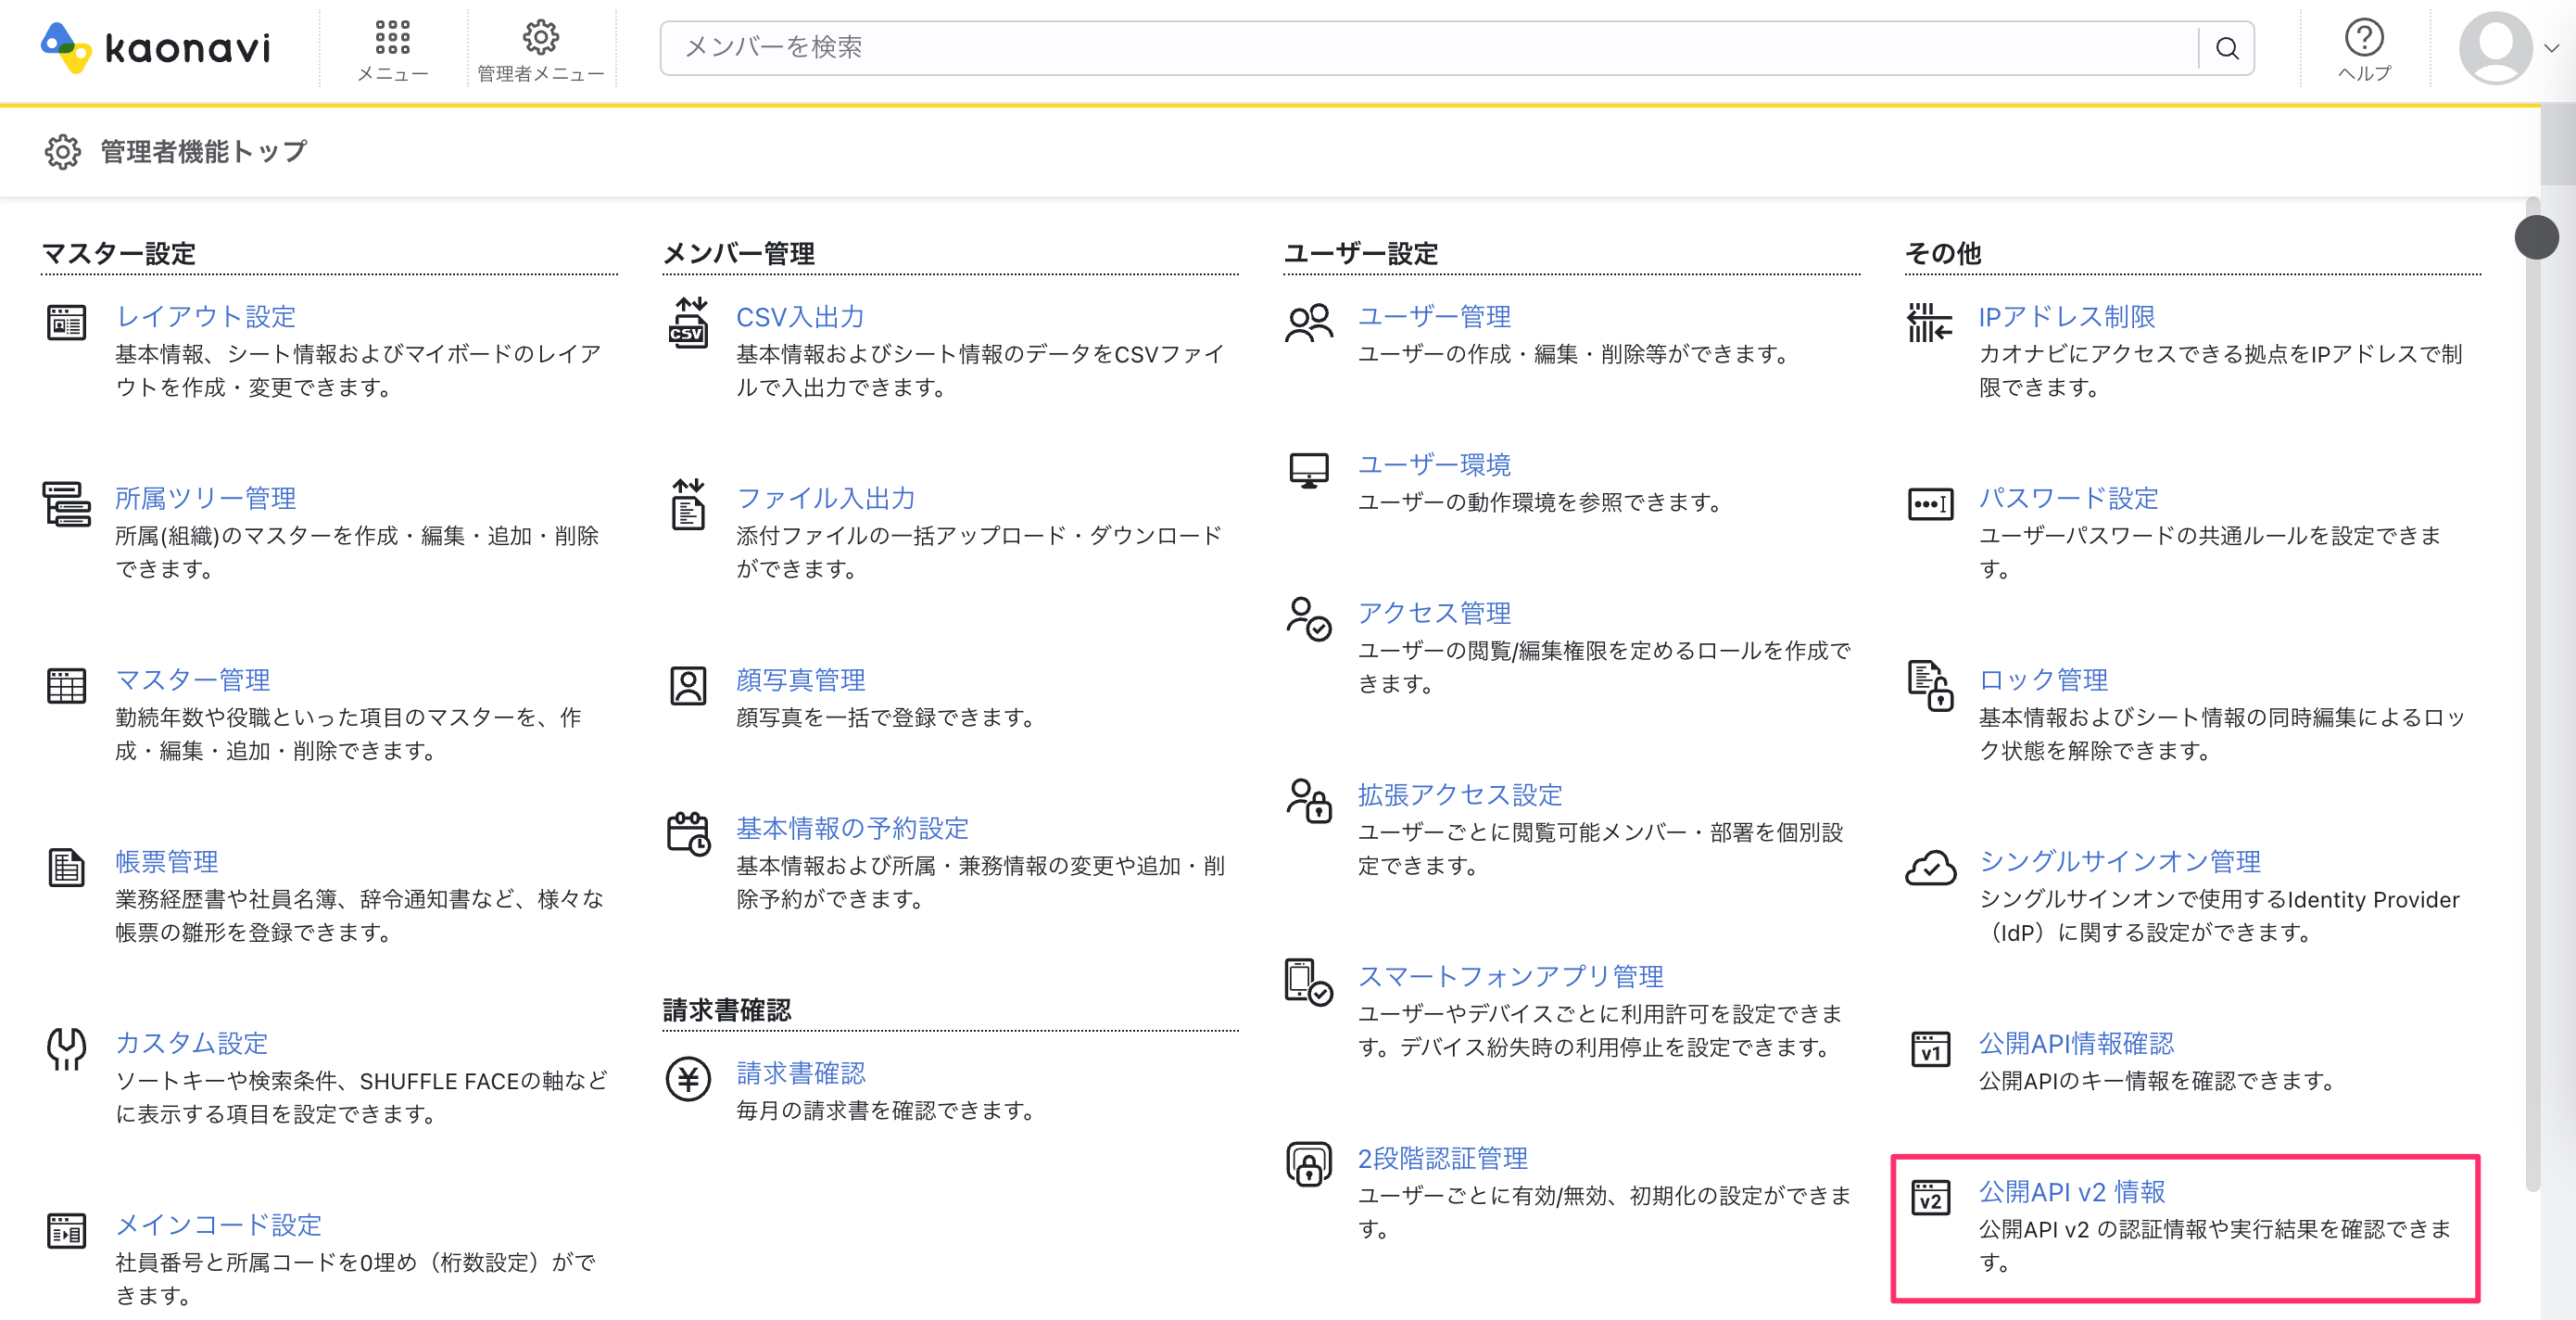Click the 顔写真管理 portrait icon
The image size is (2576, 1320).
(688, 686)
